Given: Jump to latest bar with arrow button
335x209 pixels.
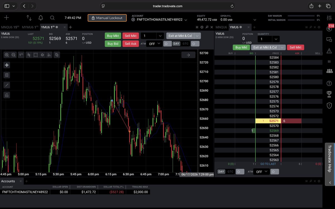Looking at the screenshot, I should pyautogui.click(x=188, y=55).
